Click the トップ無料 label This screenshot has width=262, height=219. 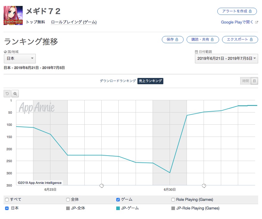coord(35,22)
